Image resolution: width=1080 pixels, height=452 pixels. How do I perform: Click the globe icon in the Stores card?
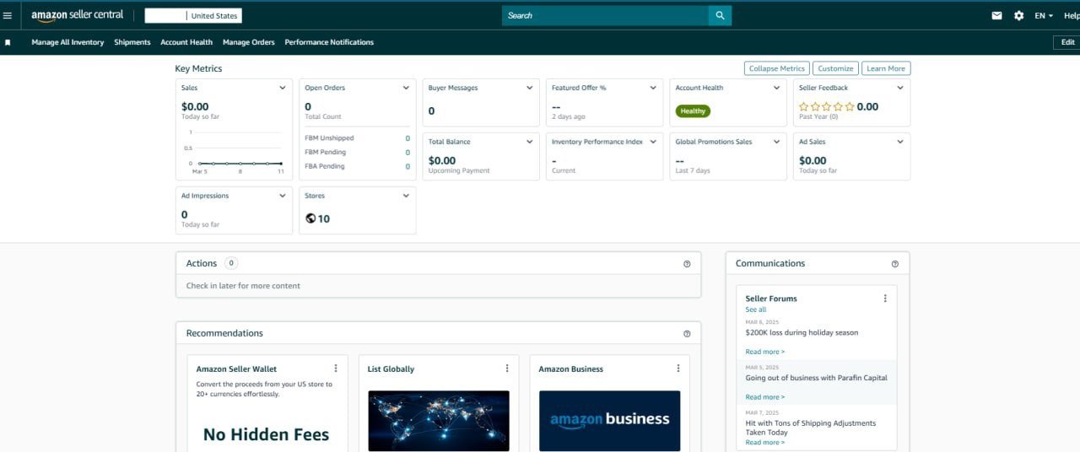click(310, 218)
